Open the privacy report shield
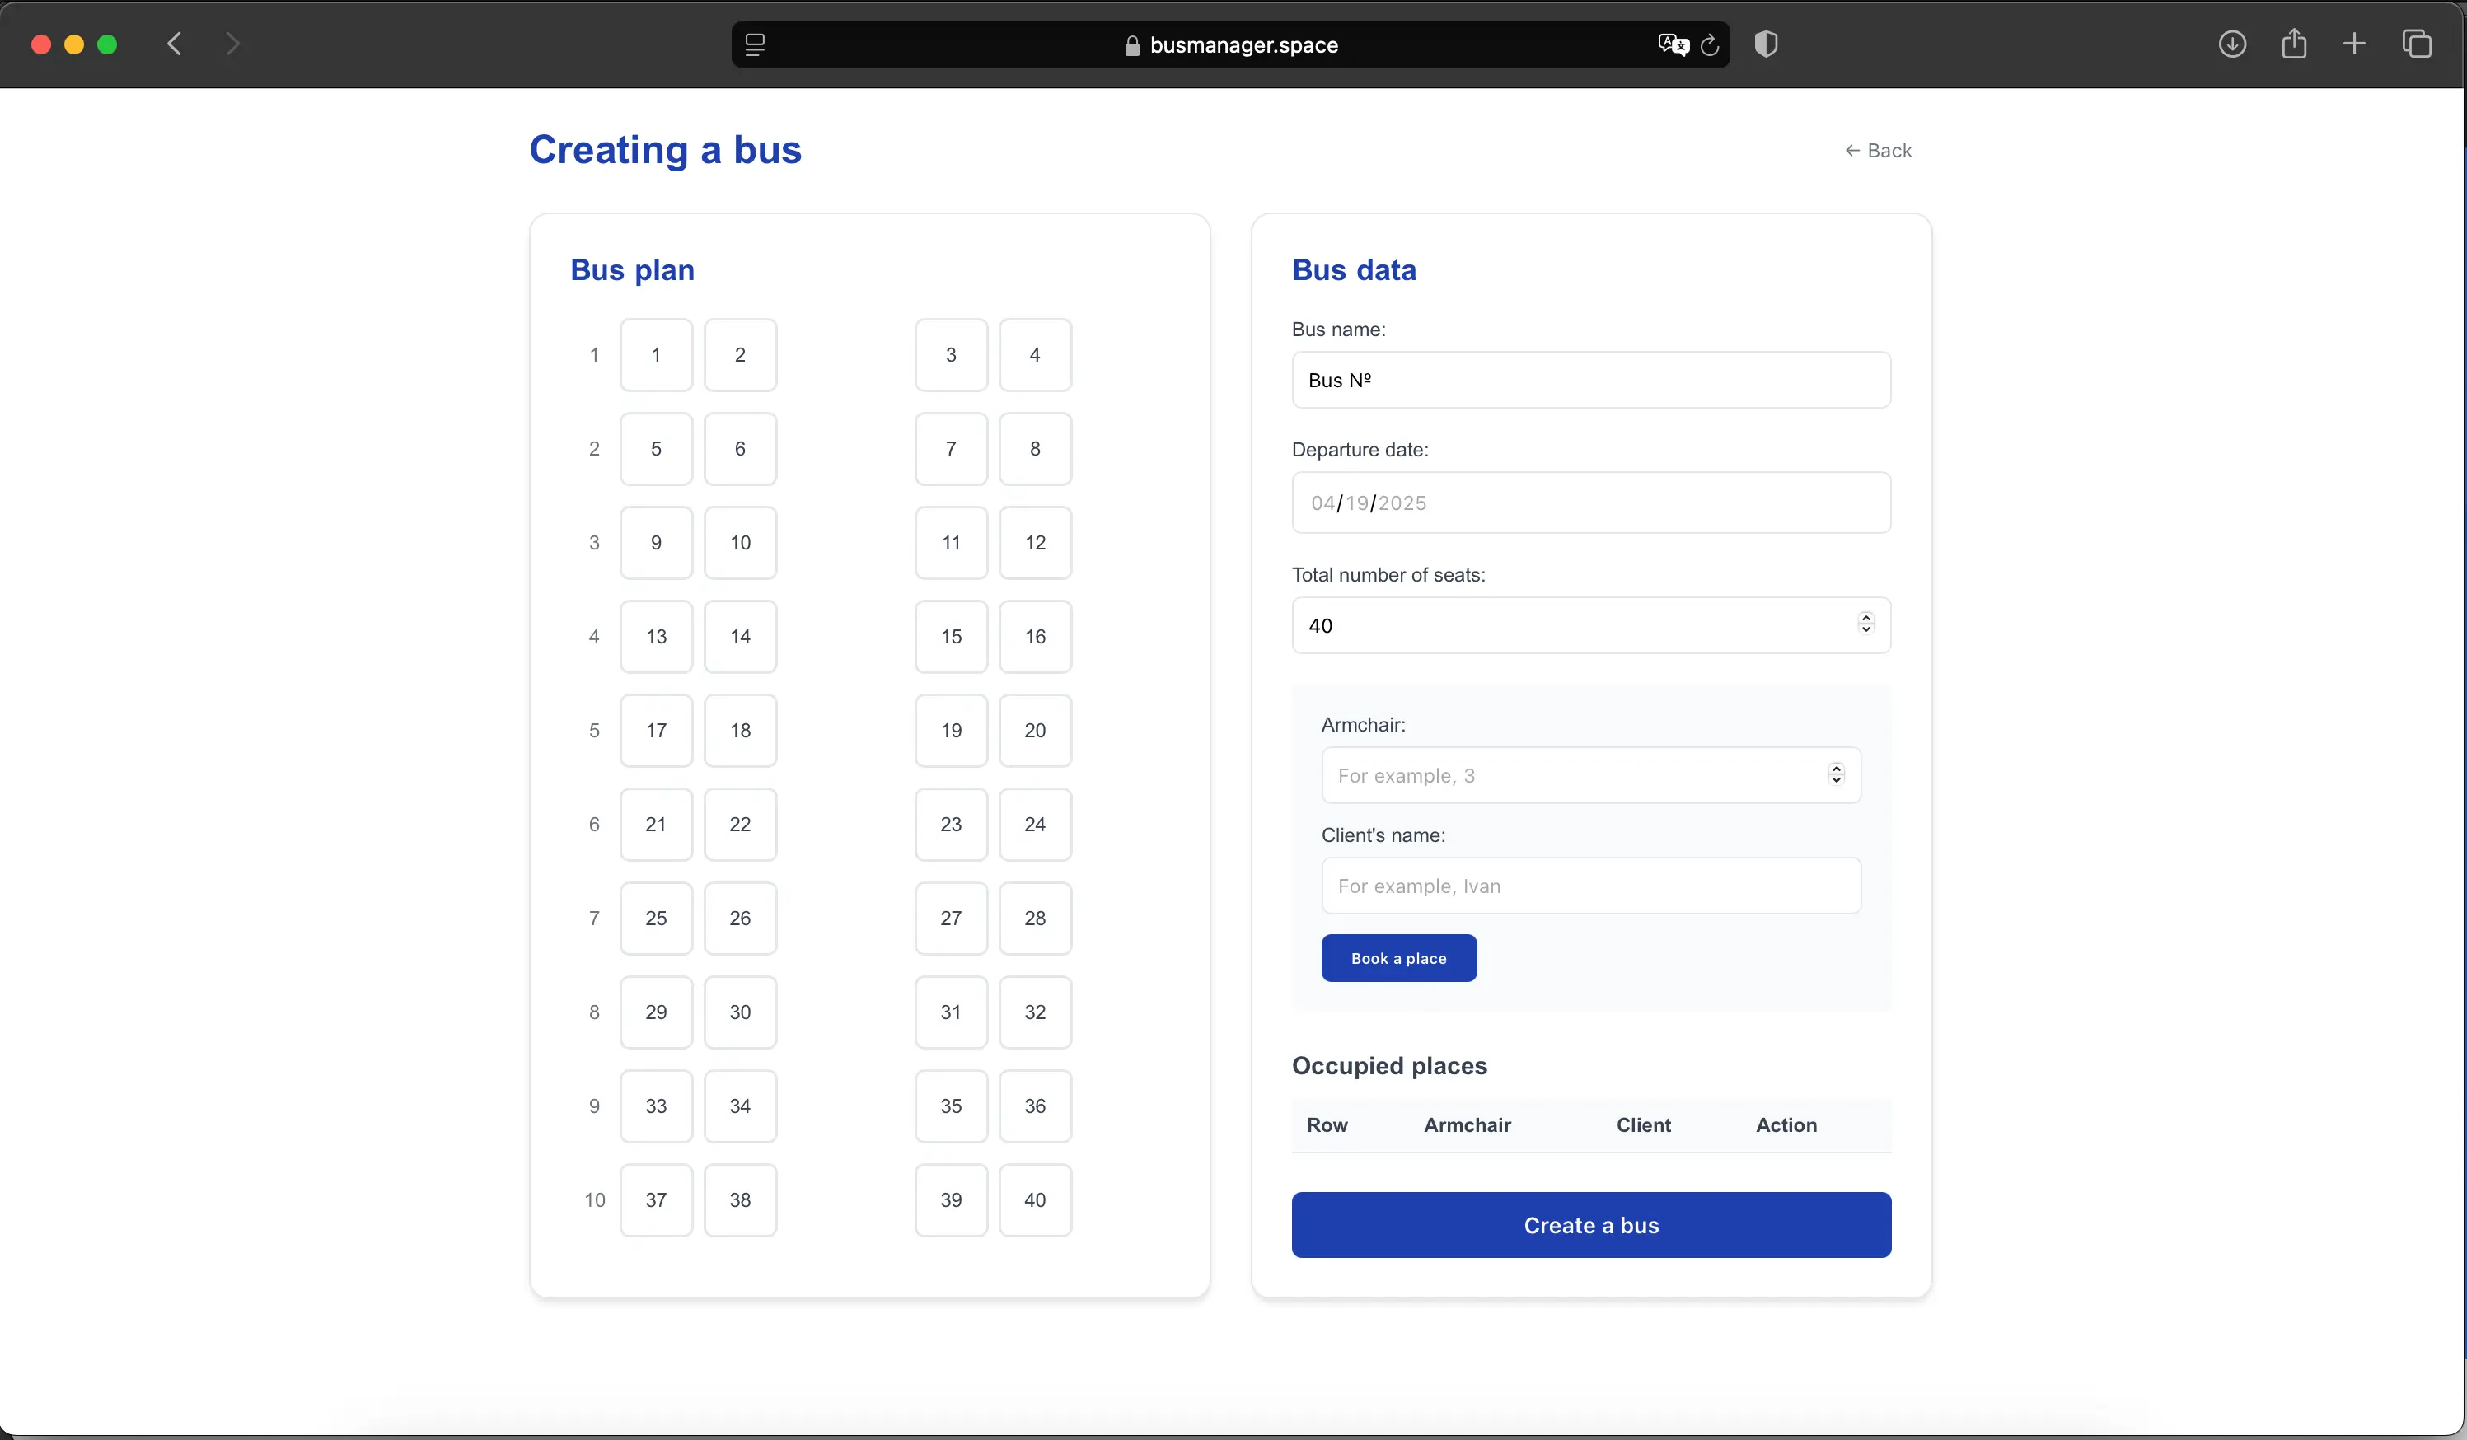This screenshot has width=2467, height=1440. (x=1765, y=44)
